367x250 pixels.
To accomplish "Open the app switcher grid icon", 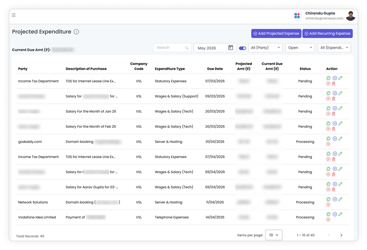I will point(297,16).
